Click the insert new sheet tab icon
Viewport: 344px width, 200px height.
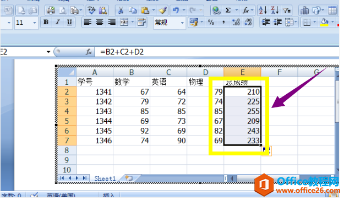129,178
